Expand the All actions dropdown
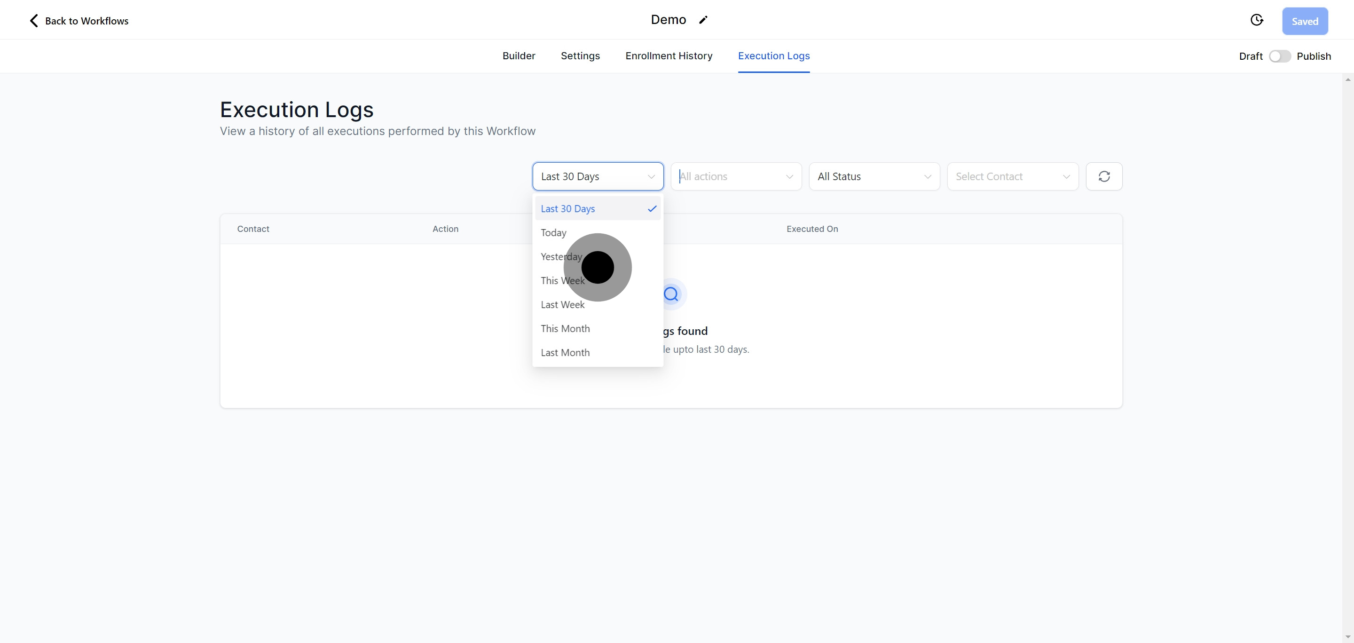This screenshot has width=1354, height=643. [735, 177]
